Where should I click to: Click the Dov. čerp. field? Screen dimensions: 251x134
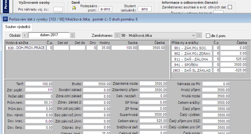coord(39,127)
